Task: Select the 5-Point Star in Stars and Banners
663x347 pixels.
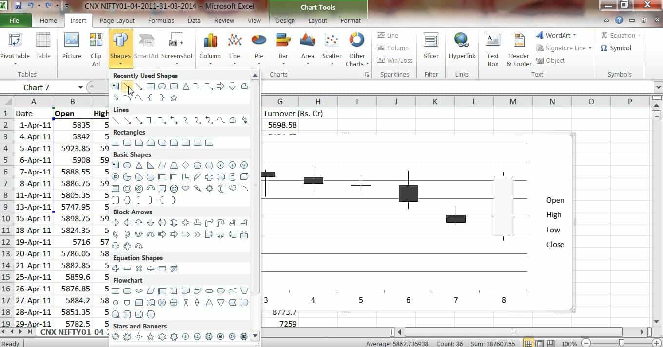Action: 151,337
